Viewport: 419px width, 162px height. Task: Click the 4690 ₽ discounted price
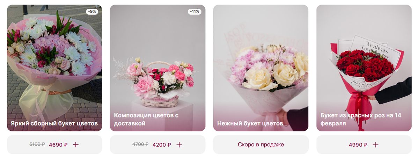(x=58, y=145)
